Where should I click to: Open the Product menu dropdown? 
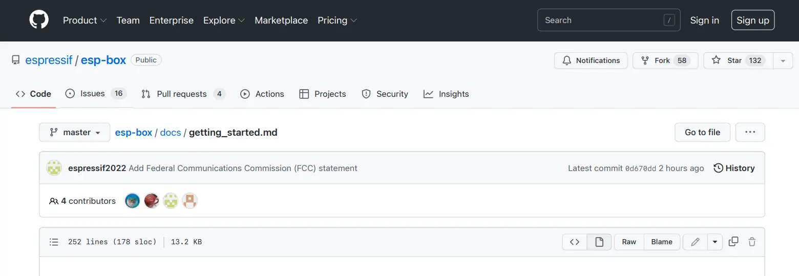(x=85, y=20)
